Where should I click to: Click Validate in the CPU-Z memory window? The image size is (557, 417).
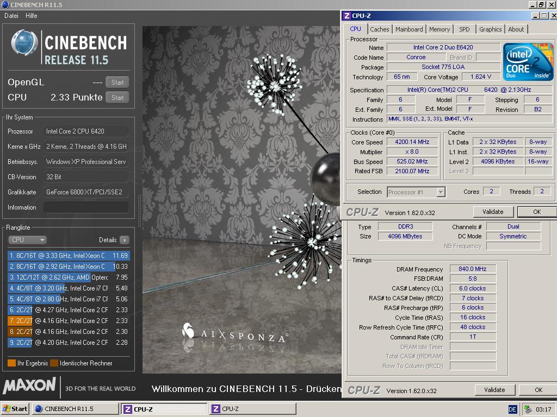[x=494, y=390]
